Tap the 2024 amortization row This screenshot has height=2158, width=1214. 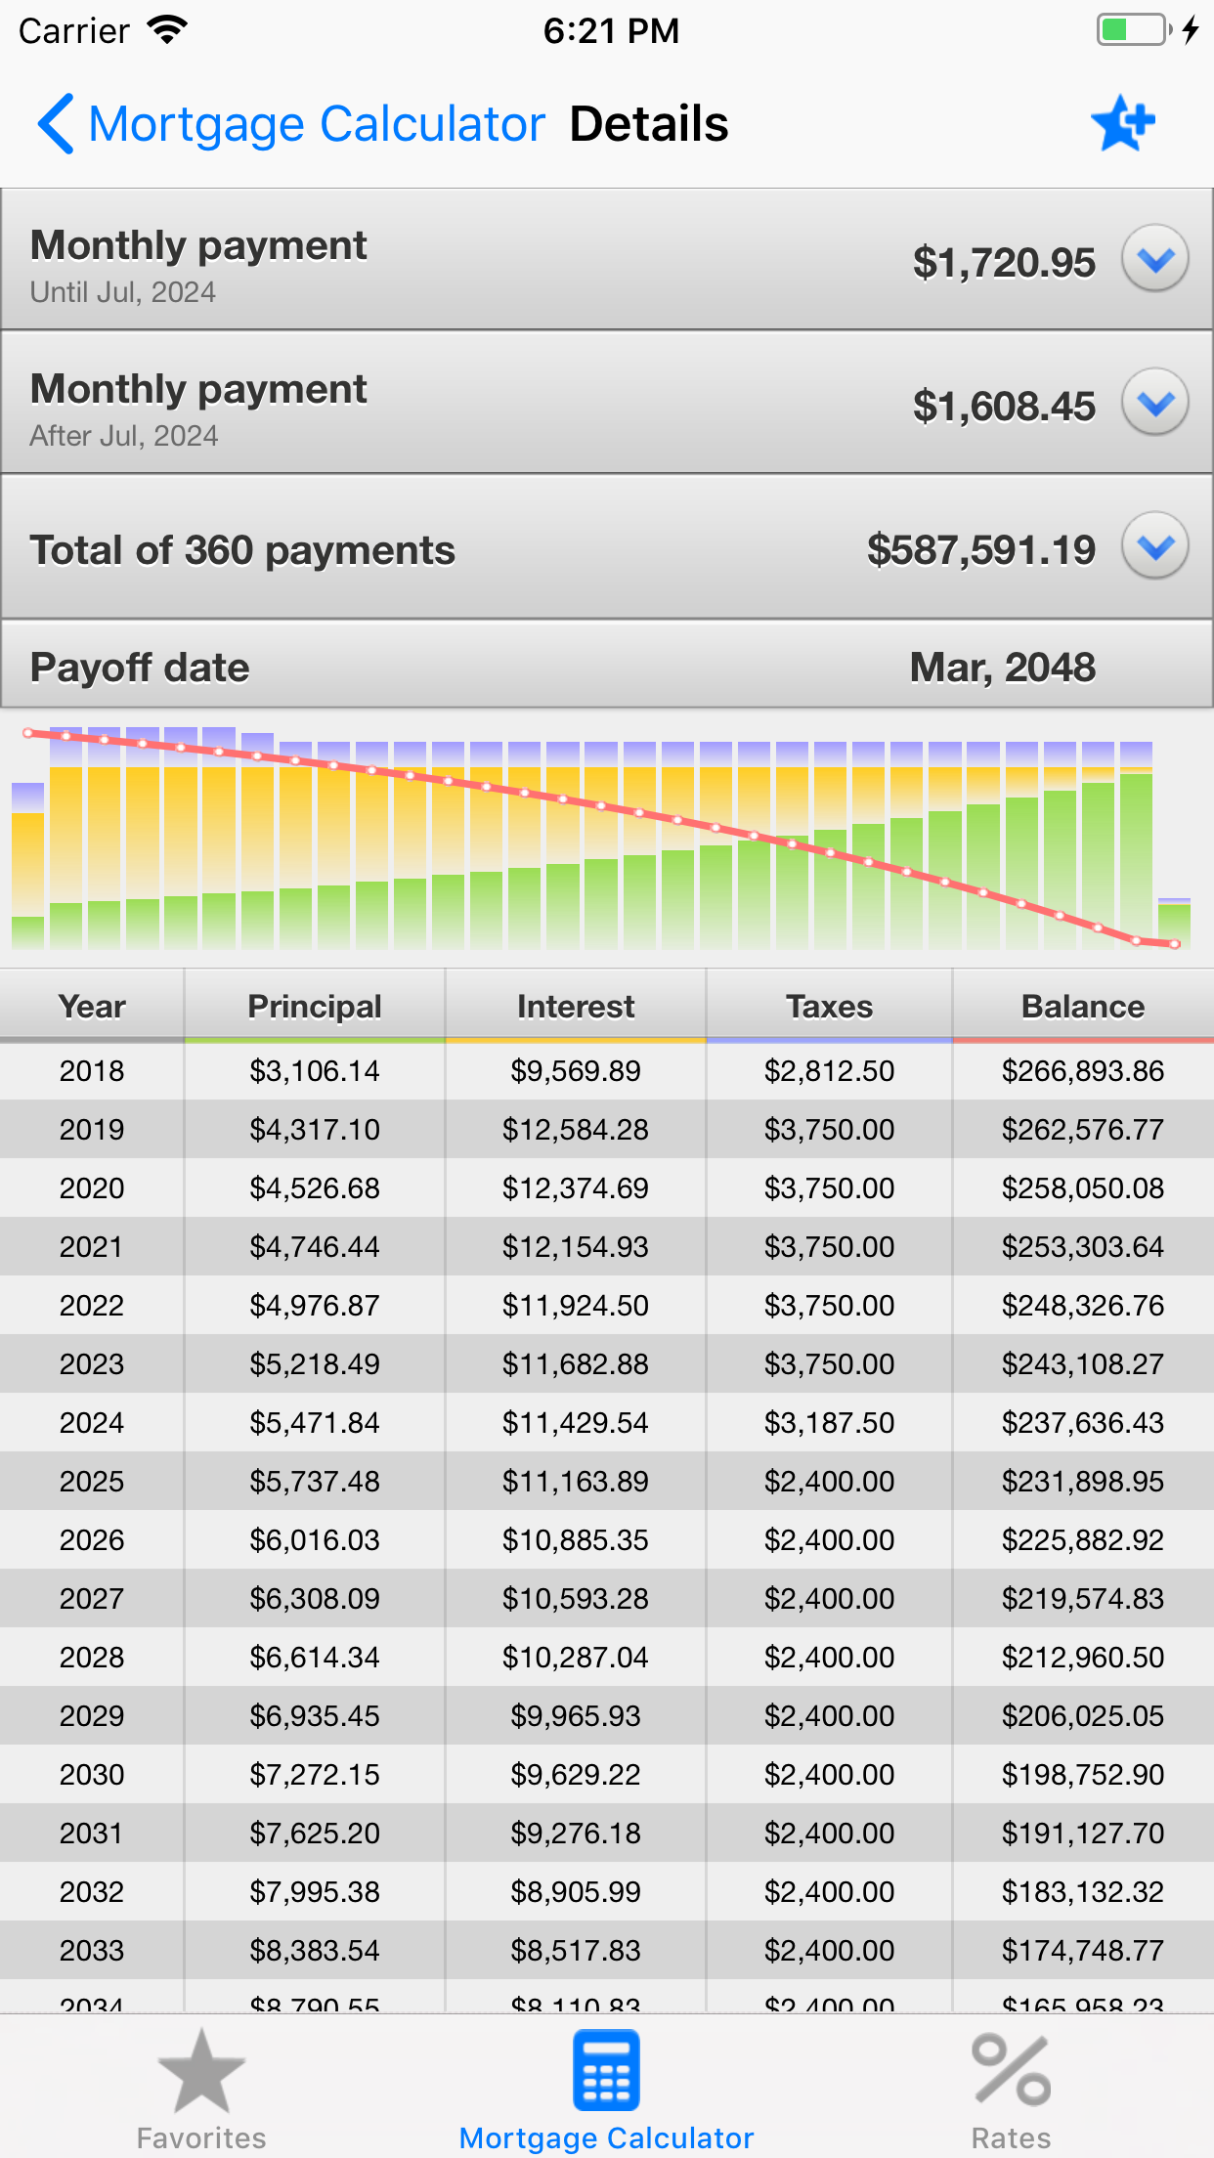click(606, 1423)
